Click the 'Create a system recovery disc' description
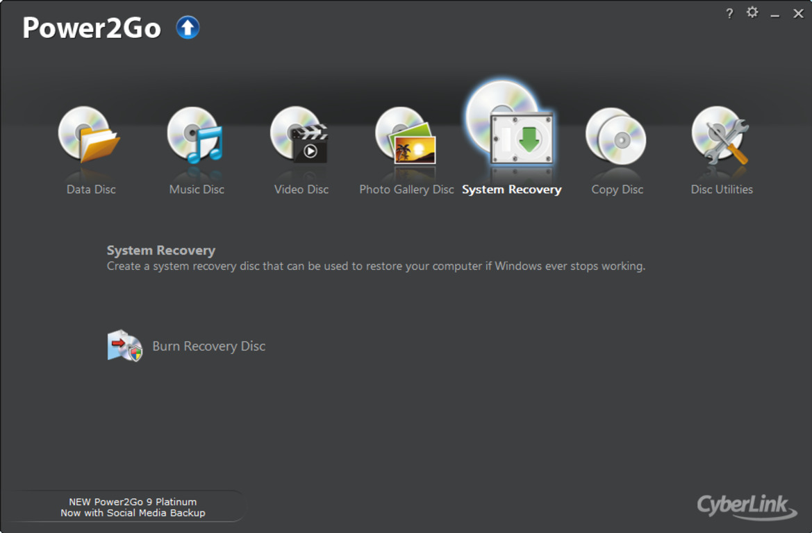 point(376,266)
